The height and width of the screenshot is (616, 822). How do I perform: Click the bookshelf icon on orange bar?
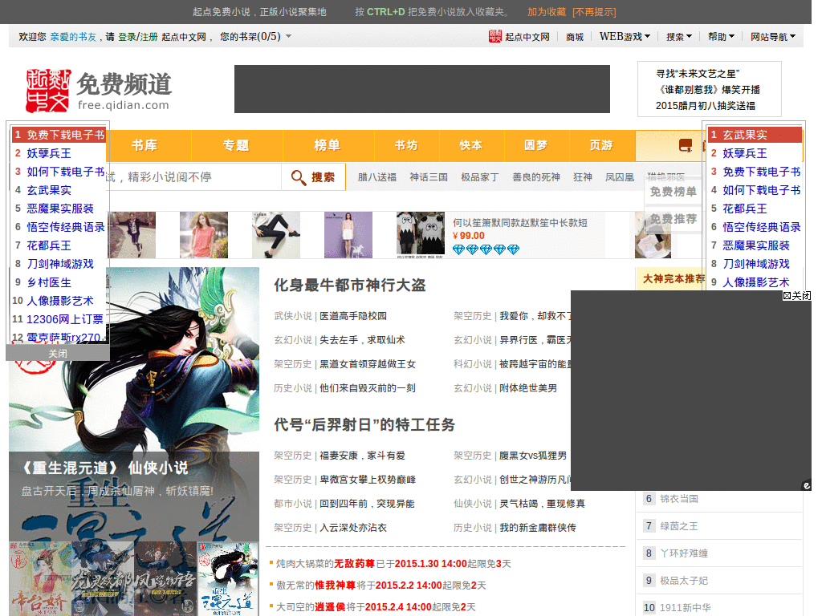pyautogui.click(x=685, y=146)
